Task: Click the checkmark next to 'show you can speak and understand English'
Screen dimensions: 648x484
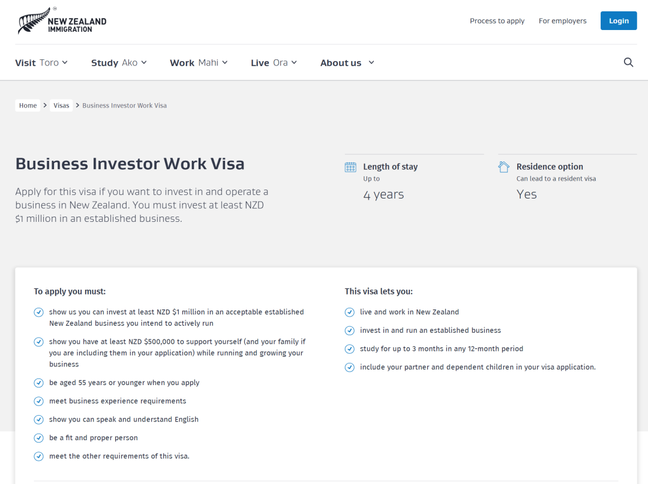Action: (39, 420)
